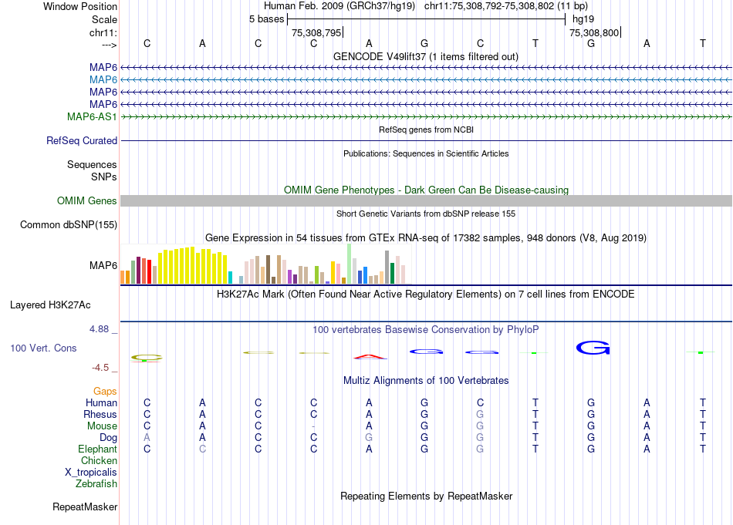Click the '5 bases' scale text
This screenshot has width=733, height=525.
pos(266,19)
